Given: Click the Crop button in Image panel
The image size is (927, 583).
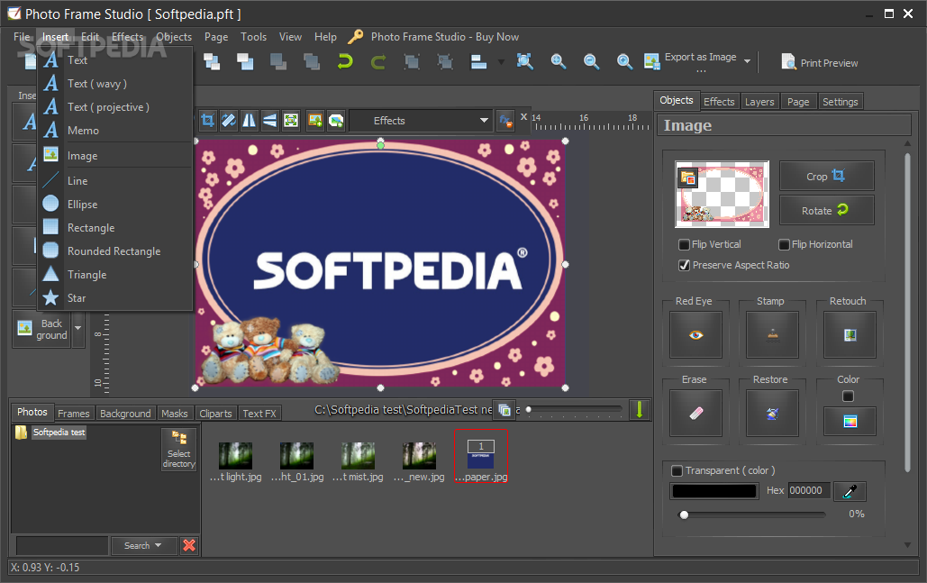Looking at the screenshot, I should (826, 177).
